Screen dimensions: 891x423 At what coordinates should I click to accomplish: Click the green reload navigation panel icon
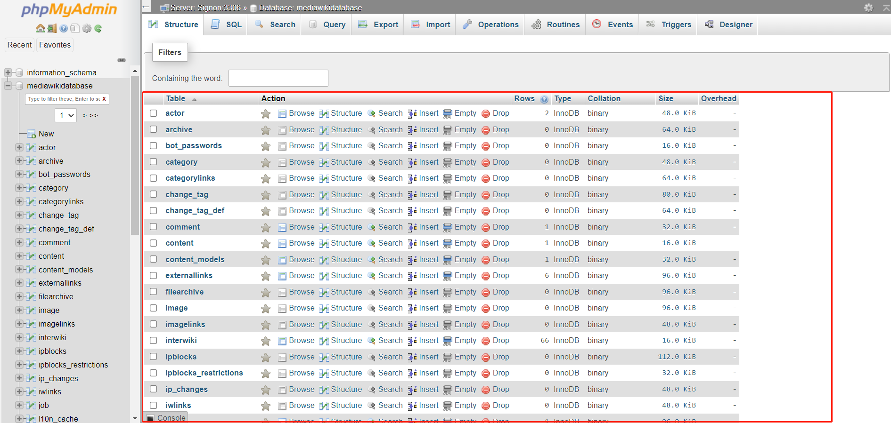click(98, 28)
